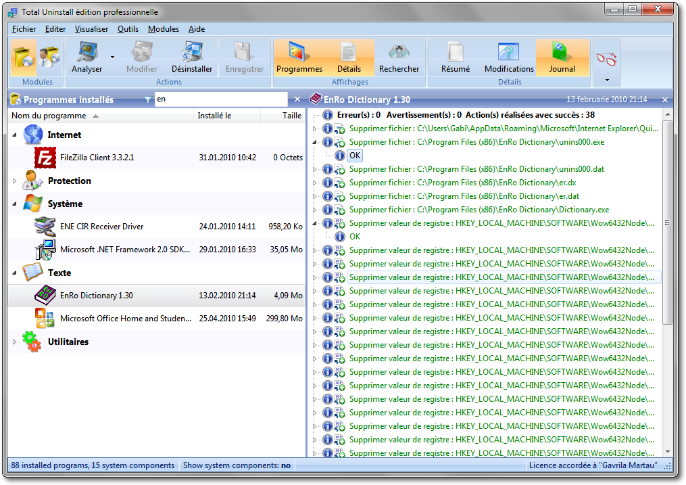Image resolution: width=686 pixels, height=485 pixels.
Task: Expand the Utilitaires group
Action: click(14, 342)
